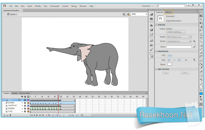This screenshot has width=205, height=130.
Task: Click the New Folder icon in timeline
Action: click(x=7, y=115)
